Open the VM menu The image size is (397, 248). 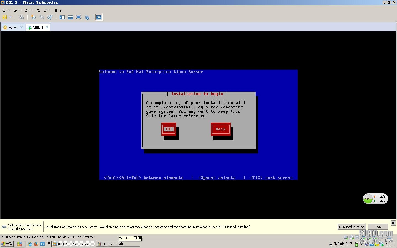[38, 10]
